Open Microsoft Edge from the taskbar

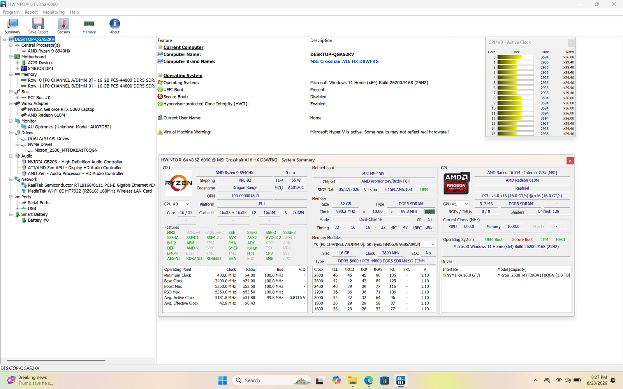(x=368, y=380)
